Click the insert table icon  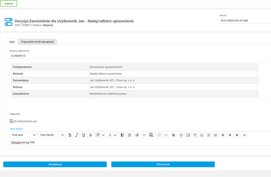coord(174,135)
